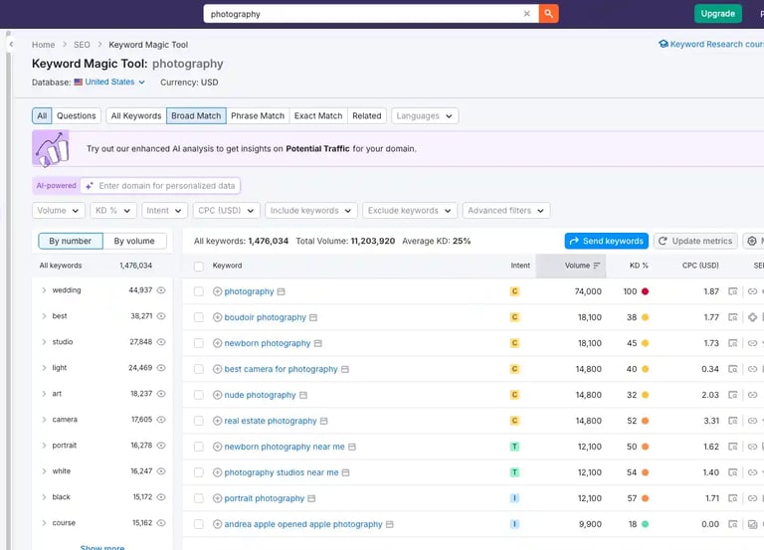Image resolution: width=764 pixels, height=550 pixels.
Task: Select Phrase Match tab
Action: [x=258, y=116]
